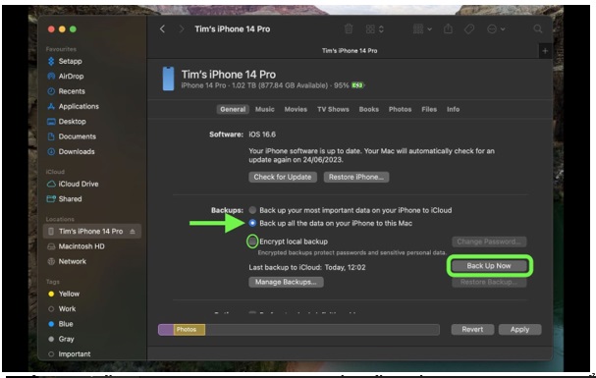The width and height of the screenshot is (596, 378).
Task: Switch to the Music tab
Action: tap(264, 109)
